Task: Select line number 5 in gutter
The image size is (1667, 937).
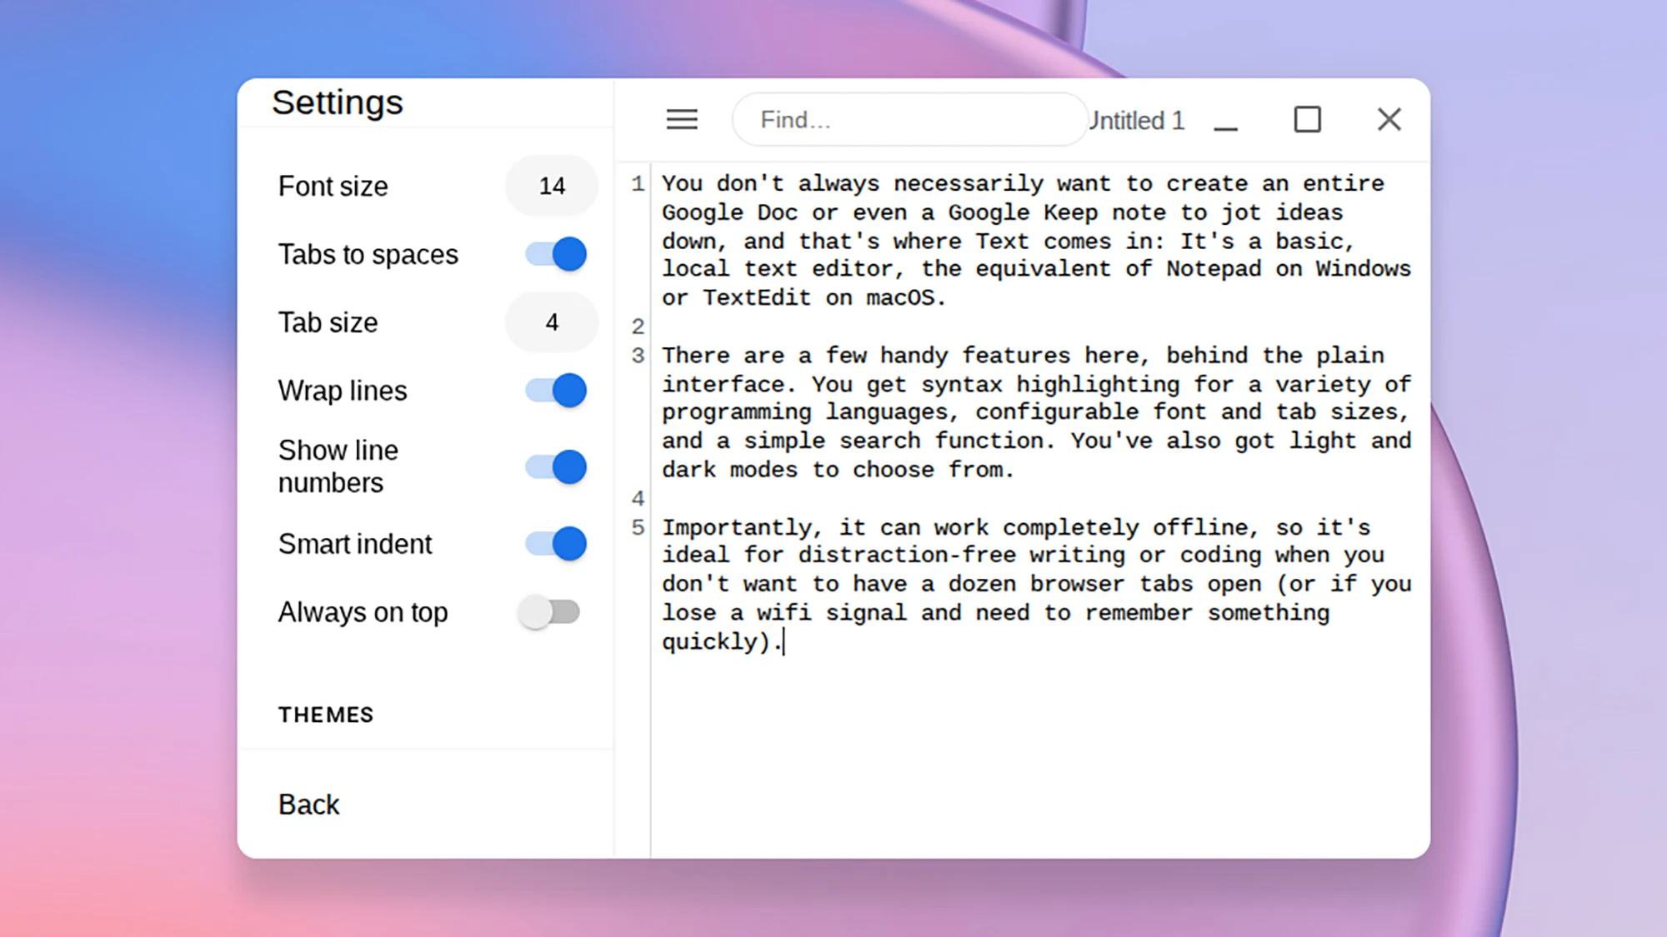Action: (638, 527)
